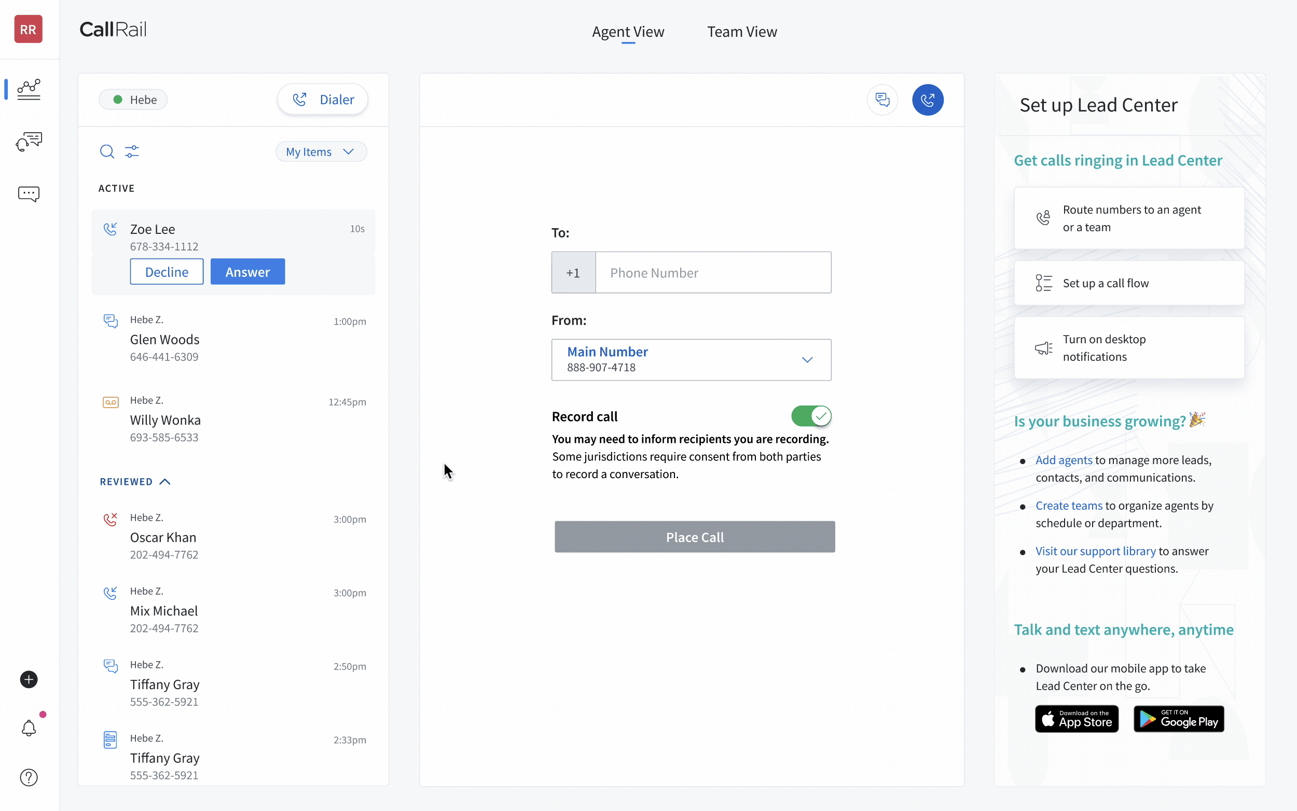Search items with the magnifier icon

pos(107,152)
